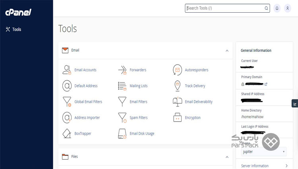Open the statistics chart side tab
This screenshot has height=169, width=298.
pos(295,103)
